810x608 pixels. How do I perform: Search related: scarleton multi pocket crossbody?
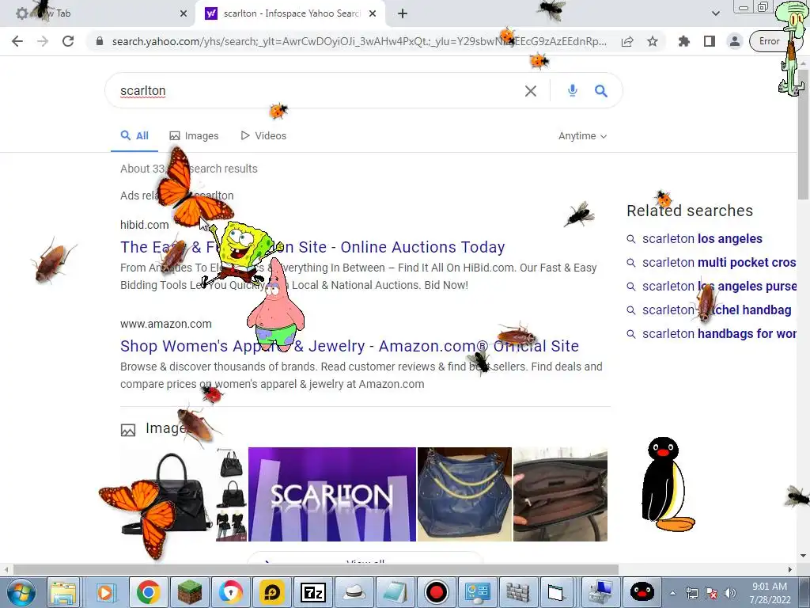point(718,263)
